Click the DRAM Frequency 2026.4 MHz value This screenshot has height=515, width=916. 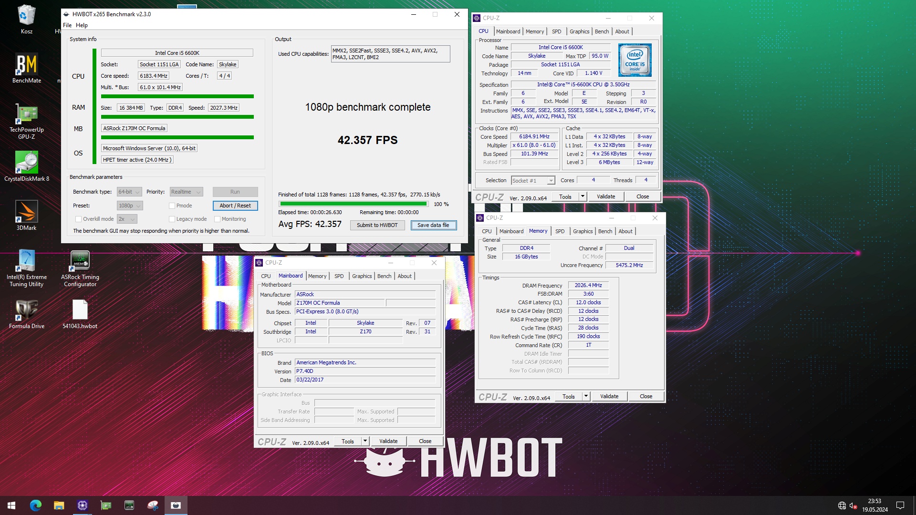click(588, 285)
